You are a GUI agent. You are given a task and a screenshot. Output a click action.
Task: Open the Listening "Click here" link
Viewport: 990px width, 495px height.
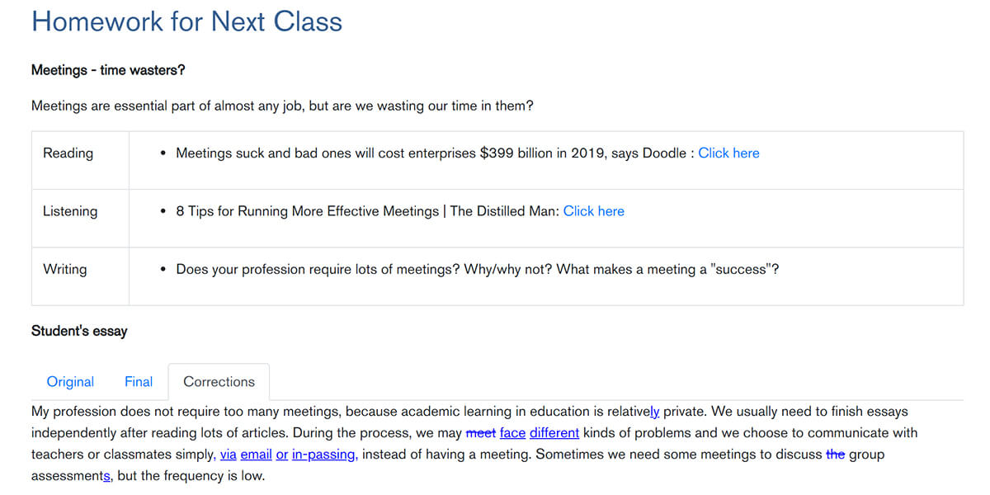[594, 211]
